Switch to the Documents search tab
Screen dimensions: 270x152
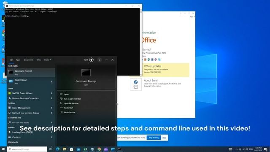29,60
